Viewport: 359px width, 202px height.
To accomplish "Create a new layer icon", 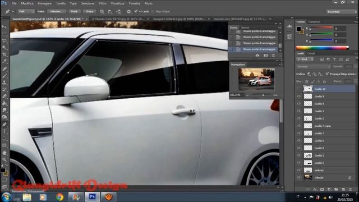I will tap(343, 190).
